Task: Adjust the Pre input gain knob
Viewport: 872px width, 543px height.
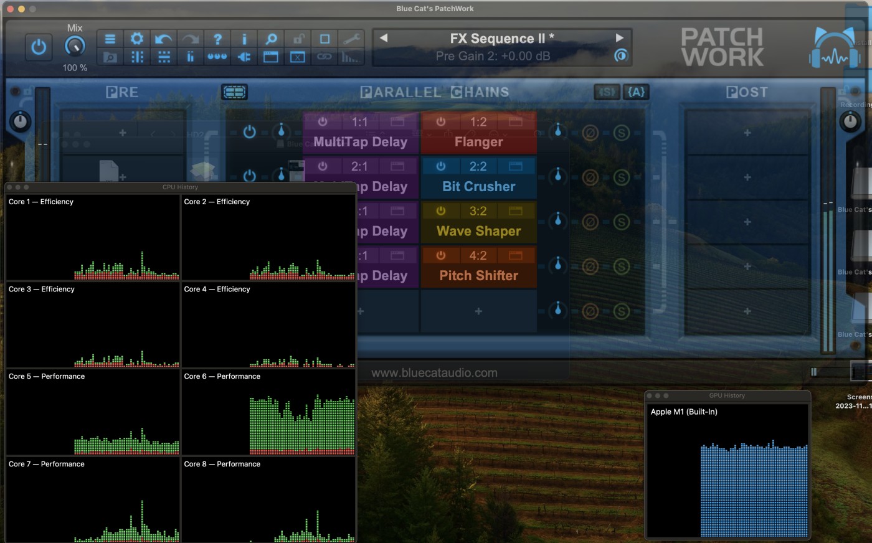Action: point(21,121)
